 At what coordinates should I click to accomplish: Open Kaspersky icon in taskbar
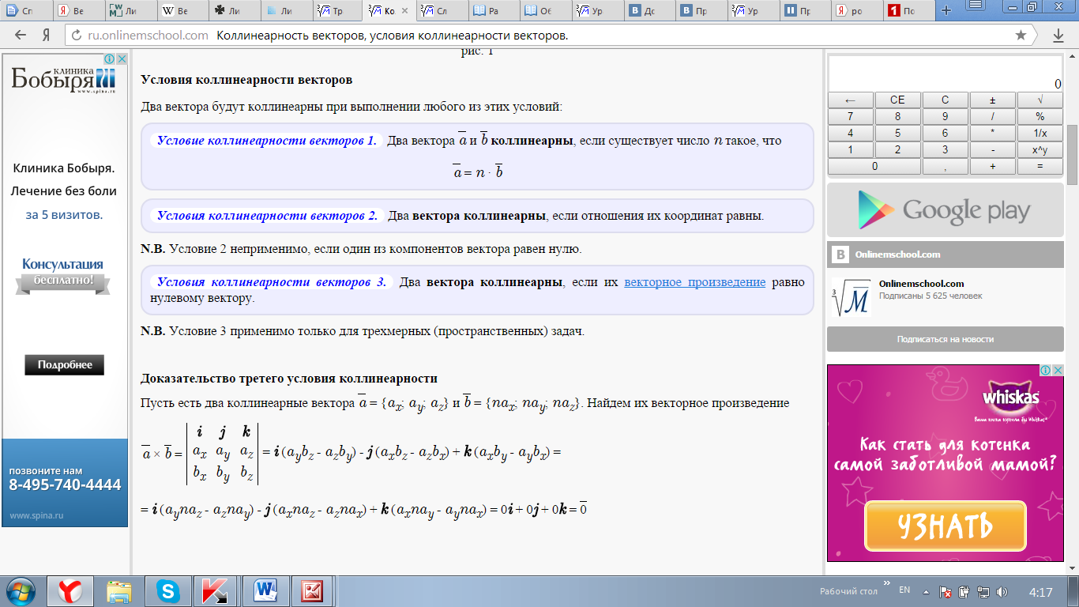point(215,591)
